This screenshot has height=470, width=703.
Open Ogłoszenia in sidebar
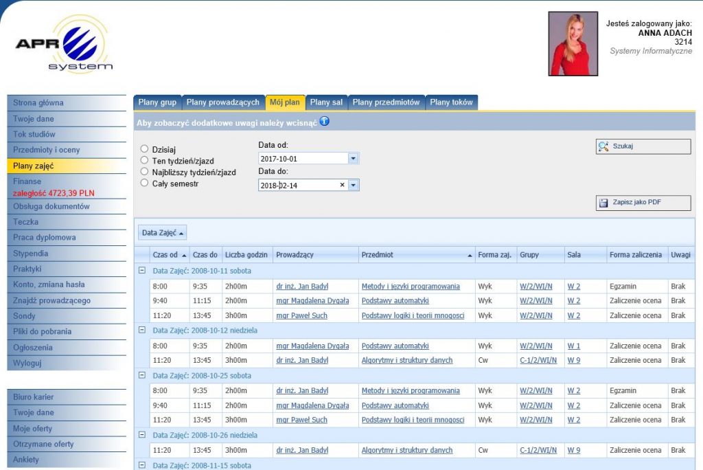[x=67, y=348]
